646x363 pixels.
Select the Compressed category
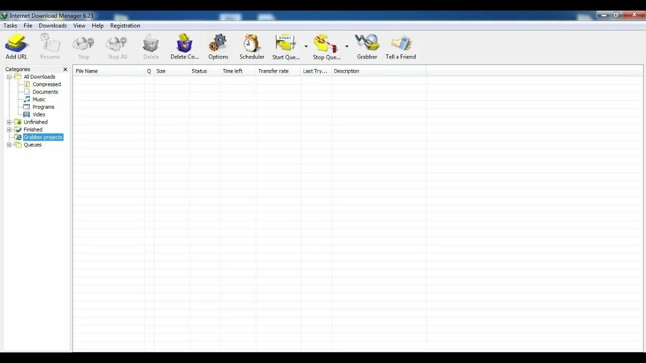(46, 84)
